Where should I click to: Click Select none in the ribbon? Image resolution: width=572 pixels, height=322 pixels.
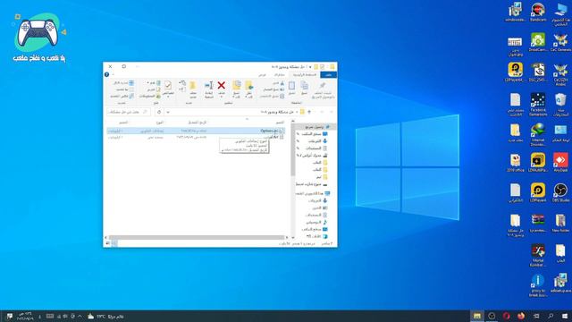(x=124, y=89)
